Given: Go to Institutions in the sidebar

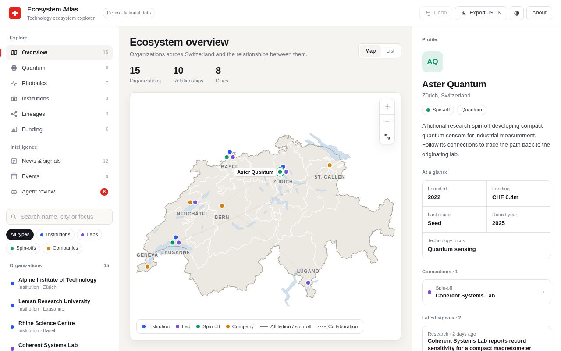Looking at the screenshot, I should [59, 99].
